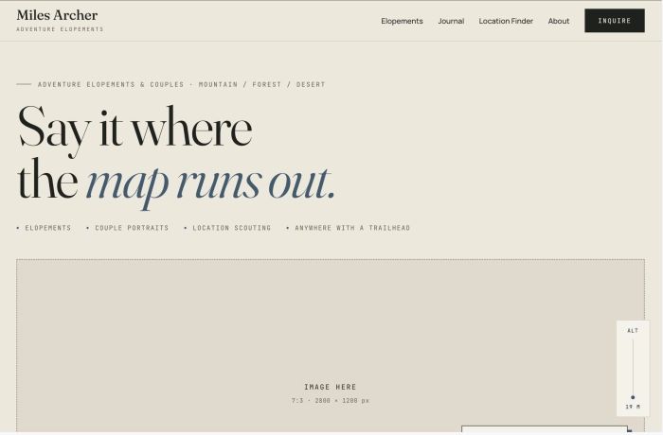This screenshot has width=663, height=435.
Task: Select the altitude slider's dot handle
Action: point(633,397)
